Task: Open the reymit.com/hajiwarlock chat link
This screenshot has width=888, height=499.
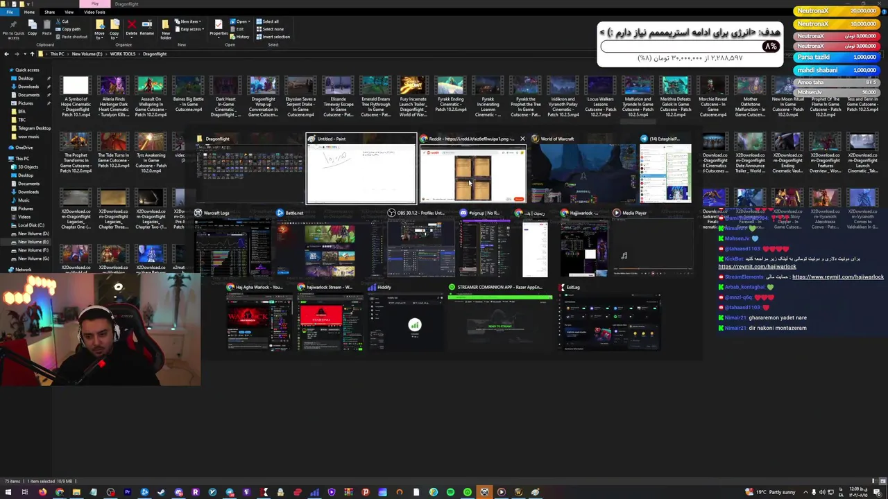Action: pos(757,266)
